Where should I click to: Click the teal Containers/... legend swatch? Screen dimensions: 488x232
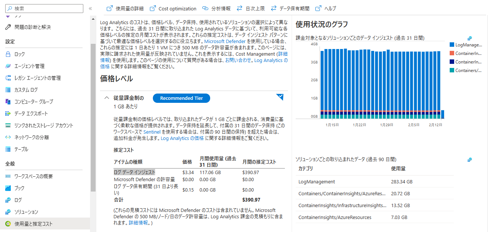tap(452, 70)
